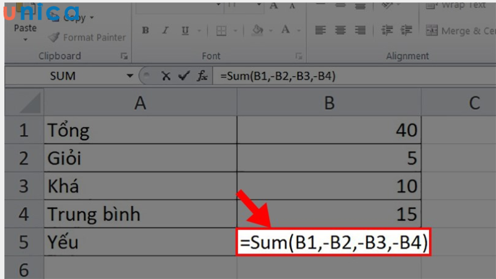Click cell containing Yếu
Viewport: 496px width, 279px height.
[141, 242]
